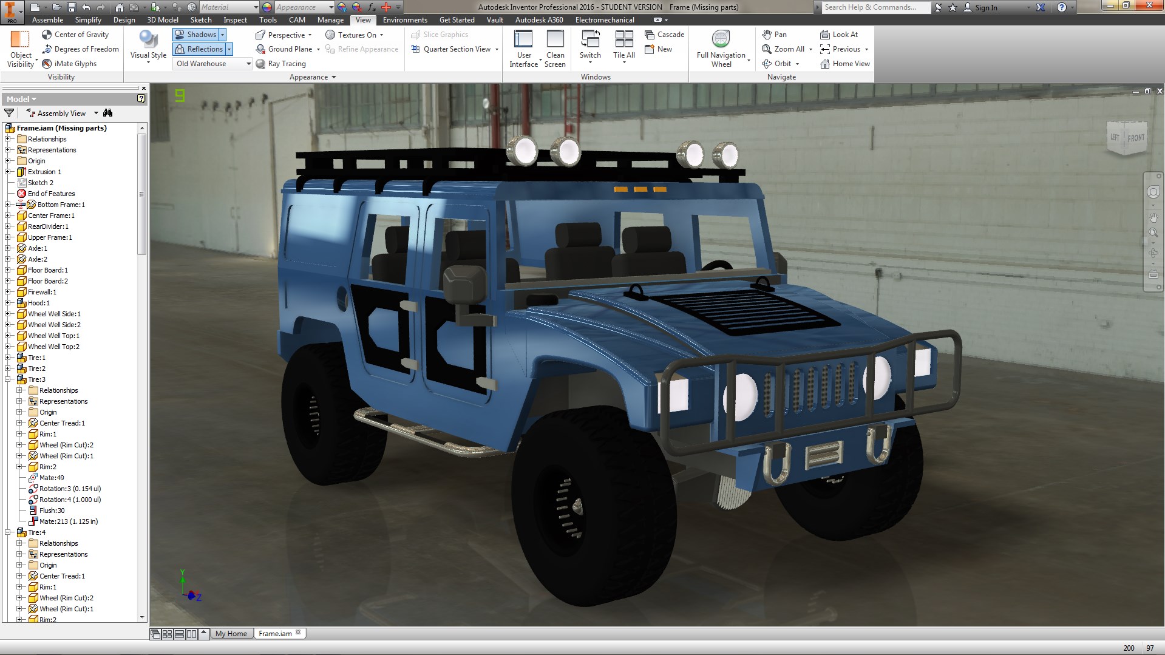Click the Search Help & Commands field
Image resolution: width=1165 pixels, height=655 pixels.
[x=876, y=7]
